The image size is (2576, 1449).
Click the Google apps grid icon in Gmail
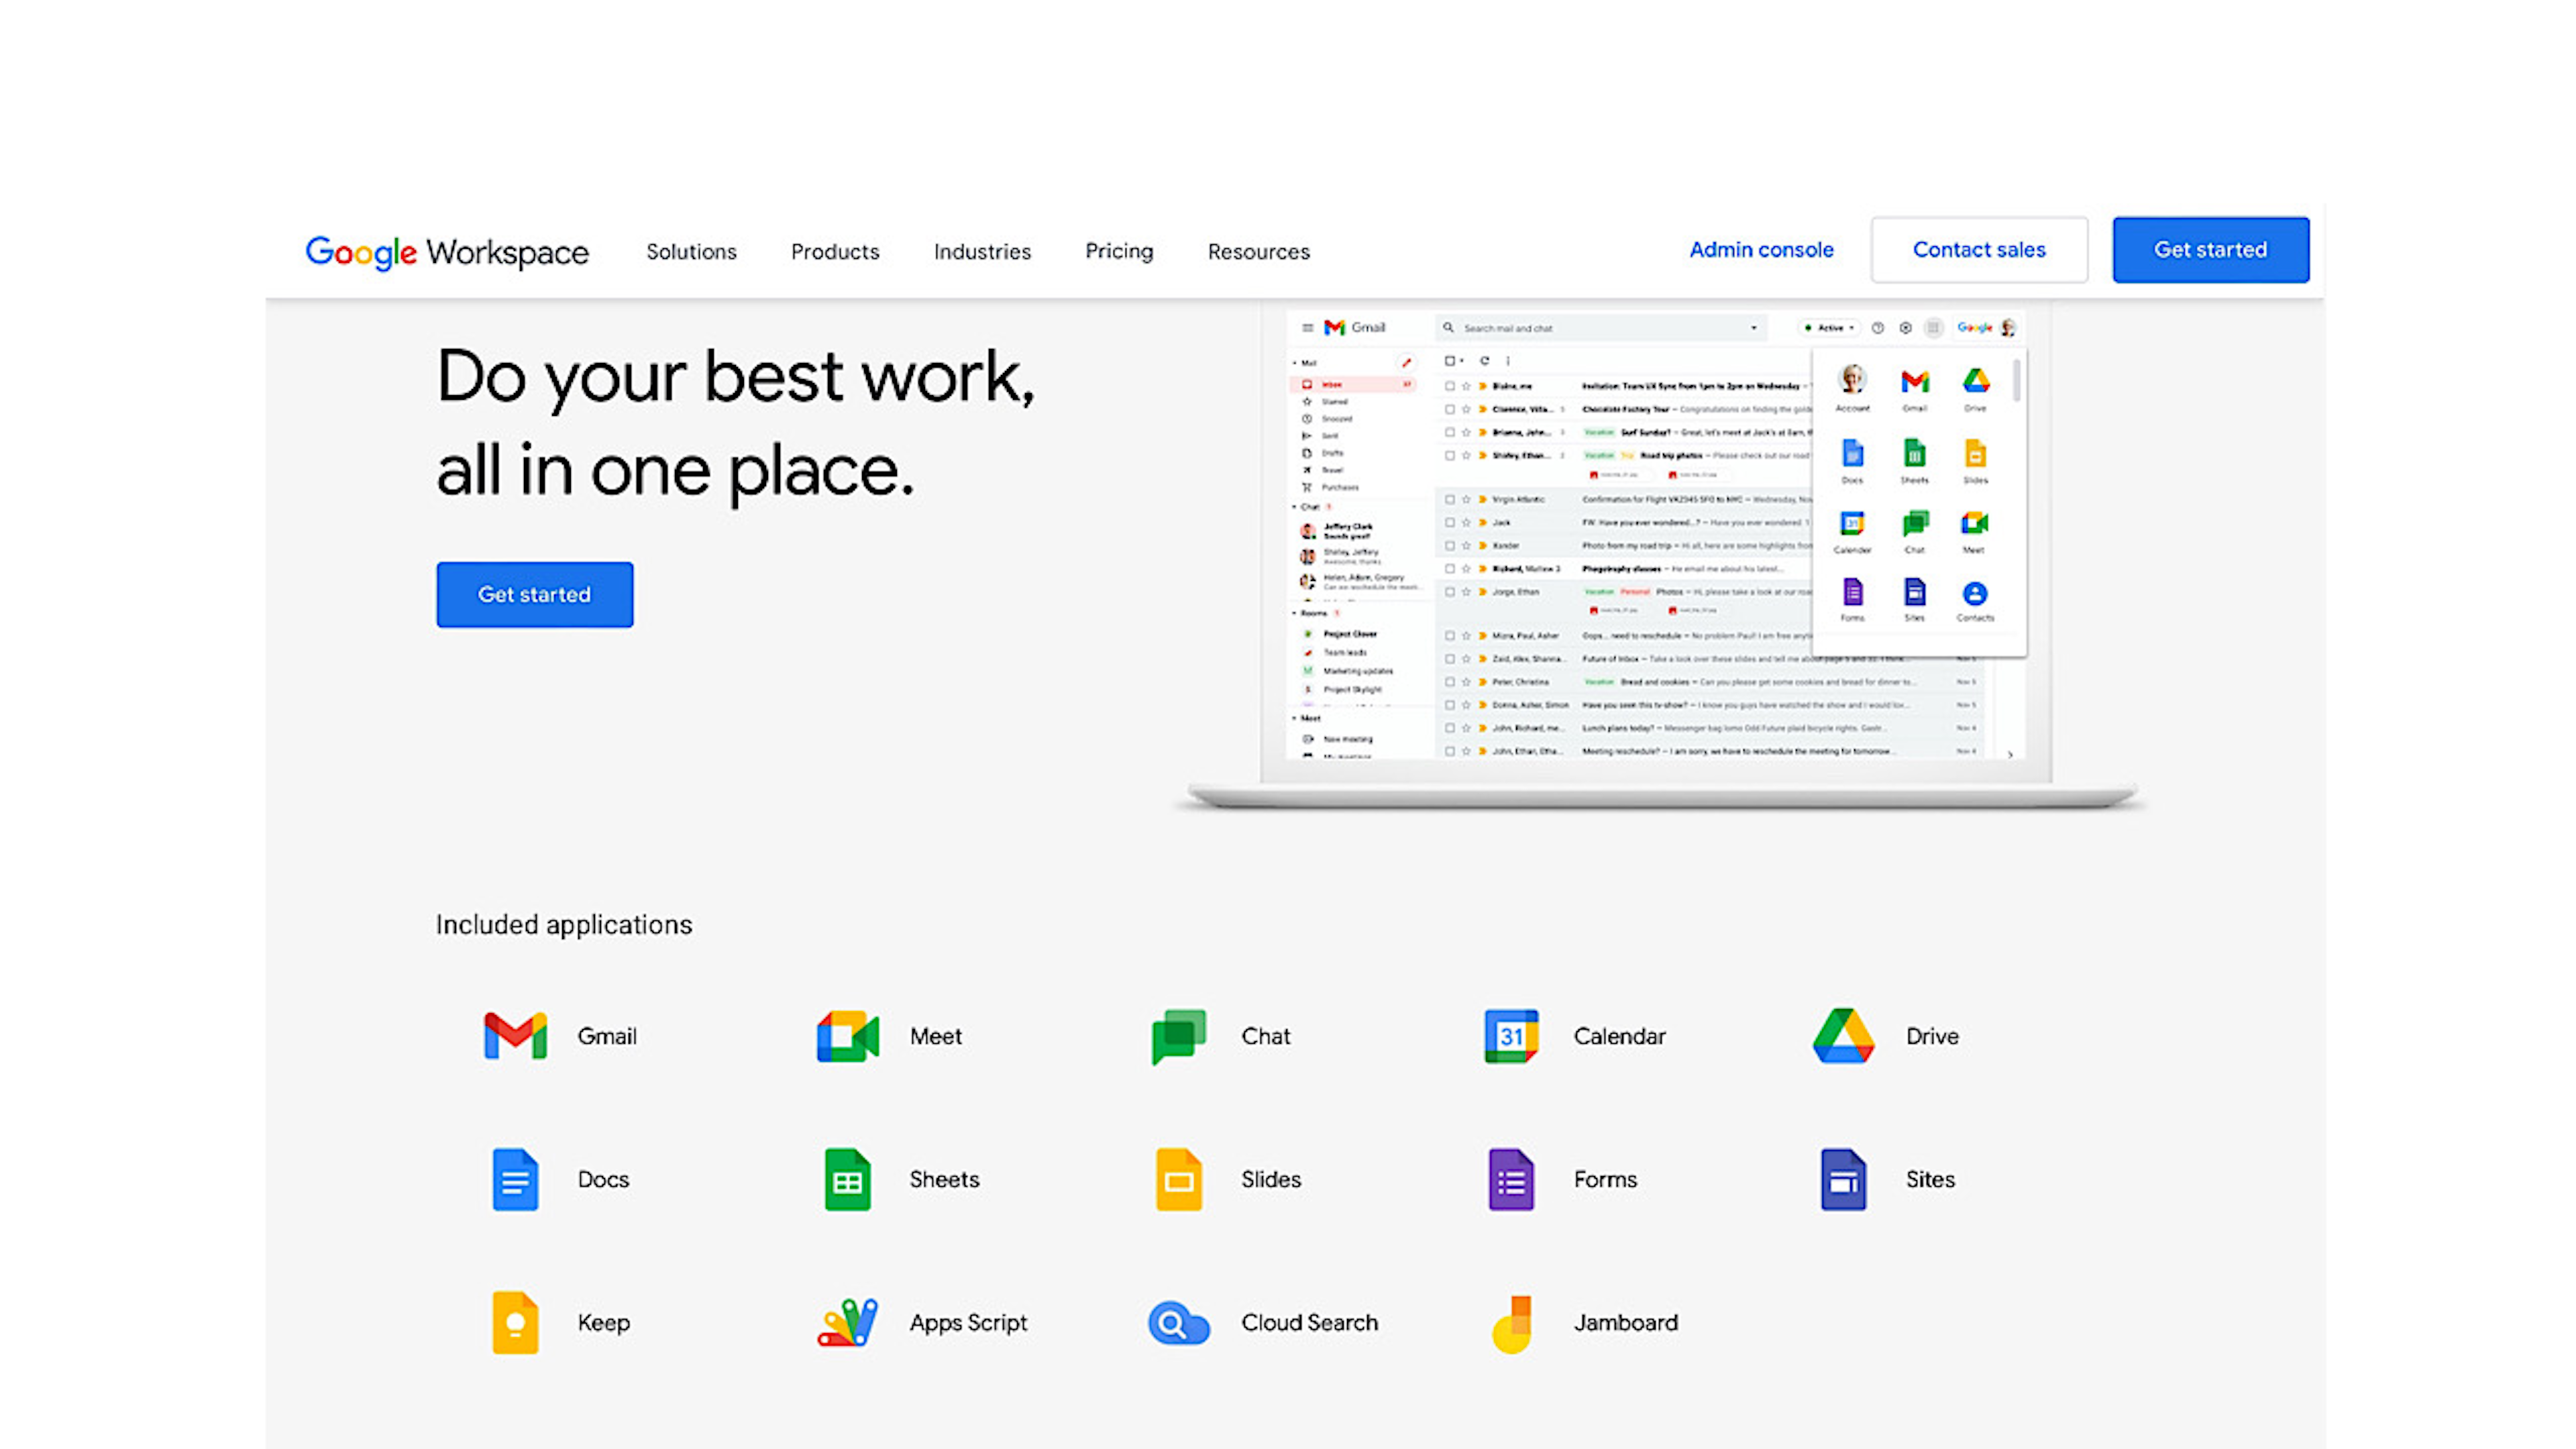(1934, 328)
